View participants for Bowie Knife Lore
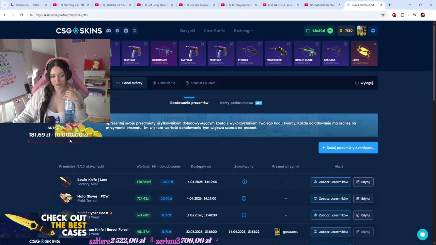The height and width of the screenshot is (245, 436). coord(331,182)
